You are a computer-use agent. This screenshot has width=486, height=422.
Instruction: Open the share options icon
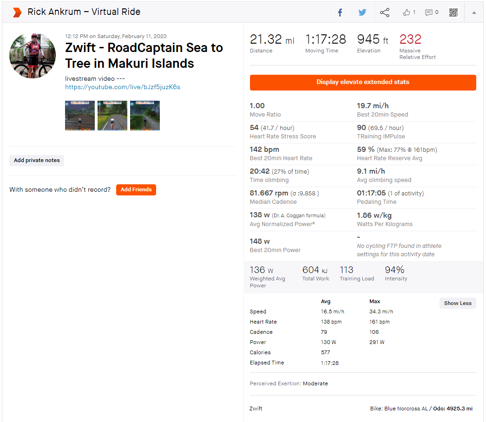click(385, 13)
